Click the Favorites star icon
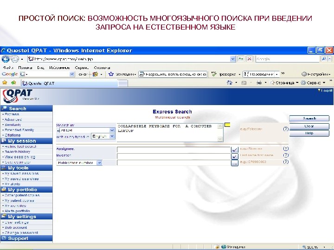The image size is (334, 250). (x=5, y=83)
